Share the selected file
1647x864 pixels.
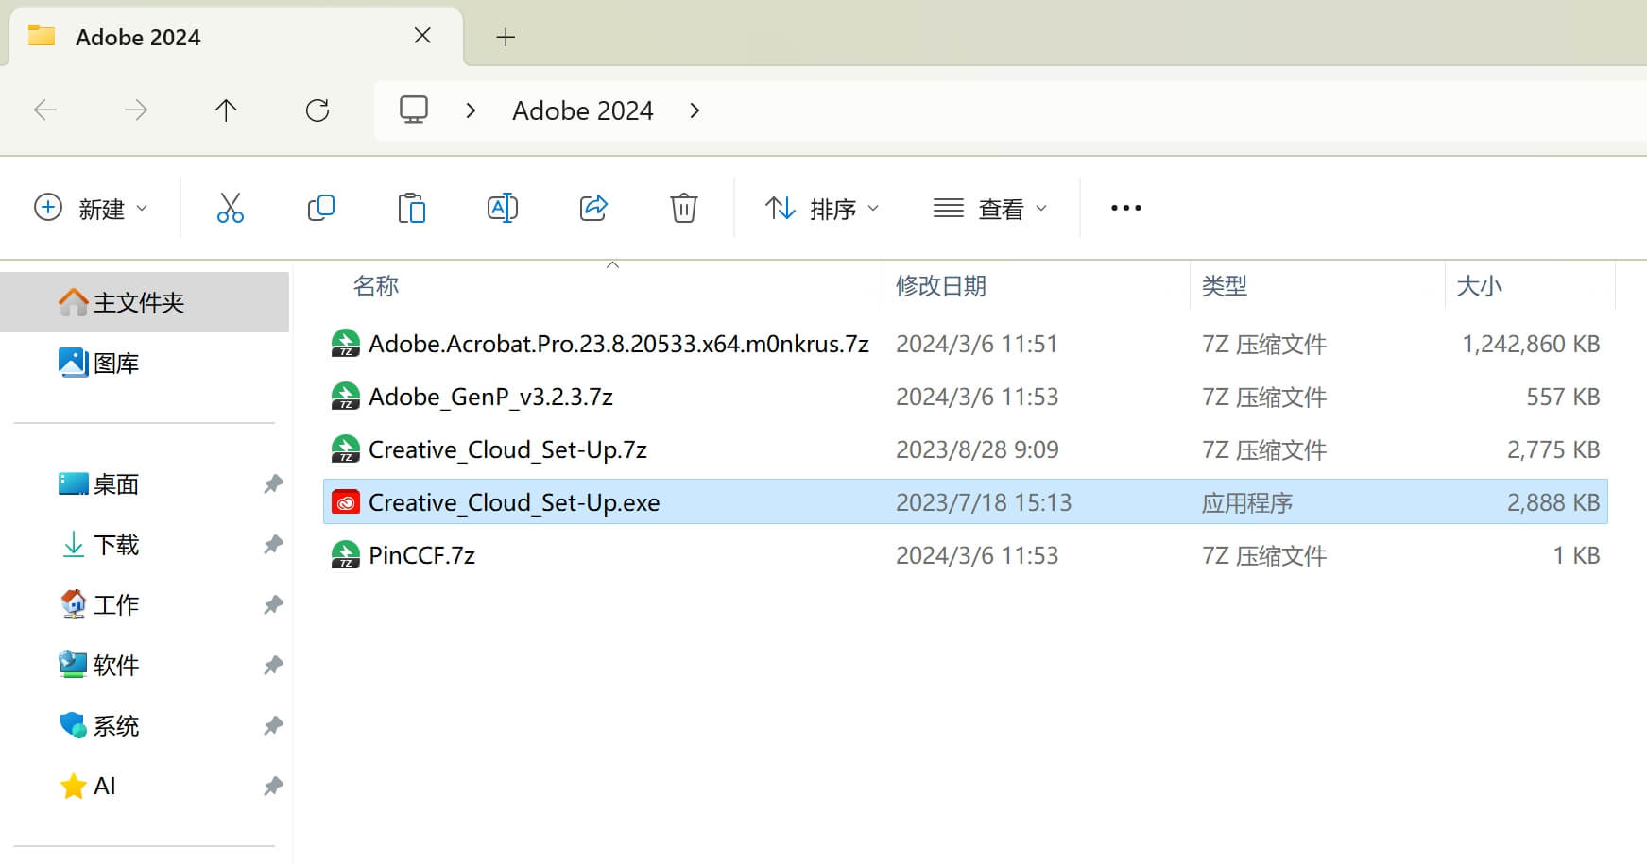(593, 208)
